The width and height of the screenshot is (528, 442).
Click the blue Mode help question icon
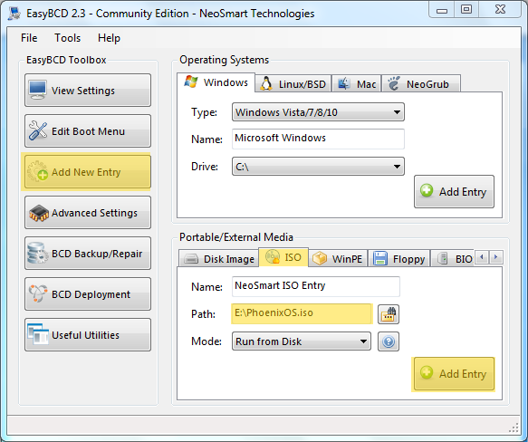(389, 341)
